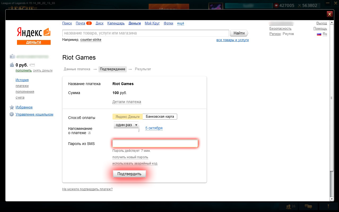Open Управление кошельком link
The image size is (339, 212).
[x=34, y=114]
